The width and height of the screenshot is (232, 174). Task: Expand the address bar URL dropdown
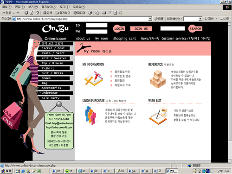click(150, 19)
